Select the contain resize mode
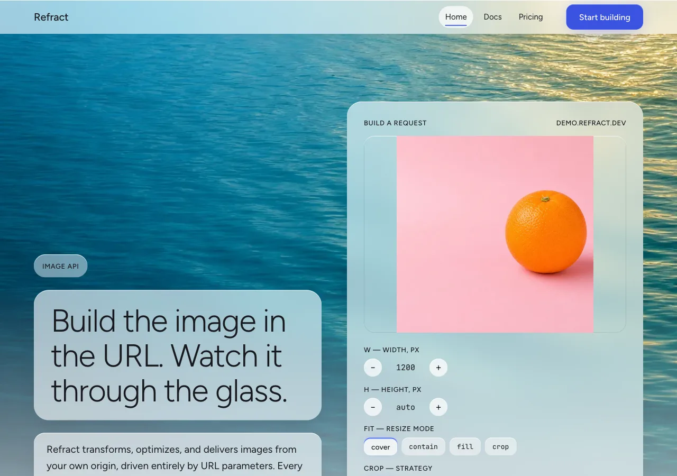 coord(424,447)
